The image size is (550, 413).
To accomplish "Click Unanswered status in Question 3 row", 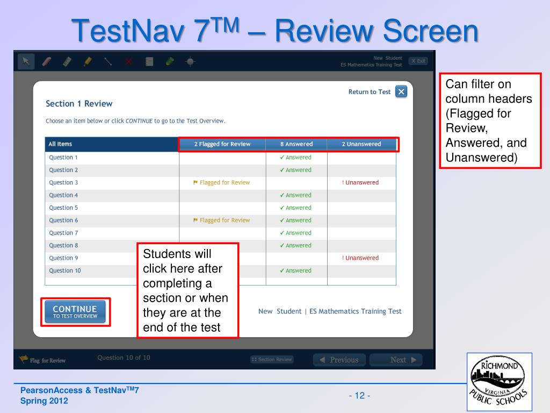I will (360, 183).
